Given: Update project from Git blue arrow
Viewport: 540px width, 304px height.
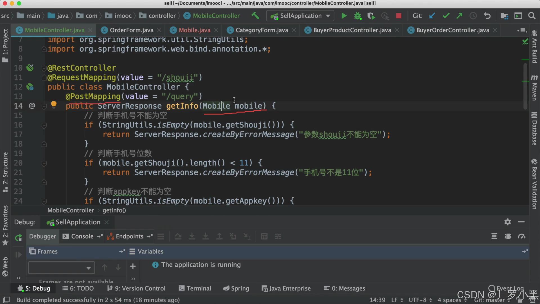Looking at the screenshot, I should 432,16.
